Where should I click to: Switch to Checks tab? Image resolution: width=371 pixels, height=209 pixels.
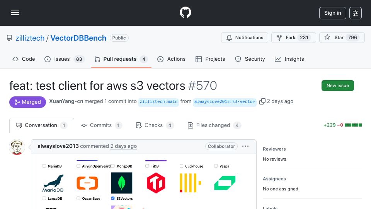[x=155, y=125]
